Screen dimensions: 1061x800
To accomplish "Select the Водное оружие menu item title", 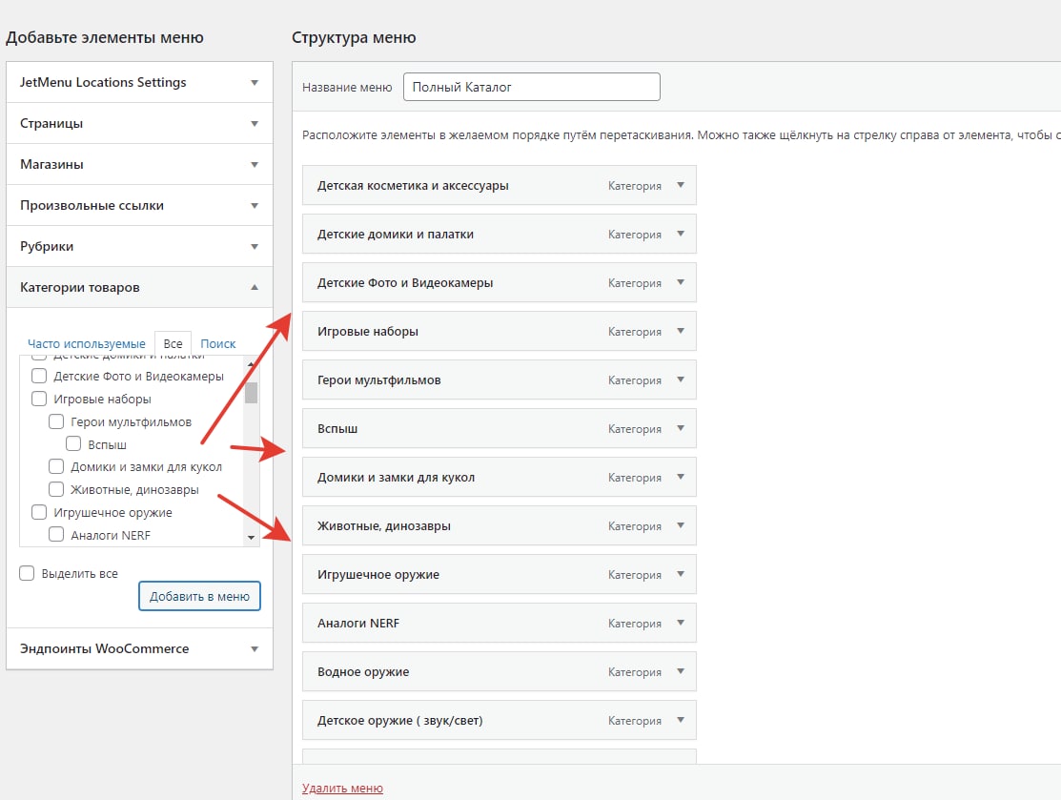I will click(363, 672).
